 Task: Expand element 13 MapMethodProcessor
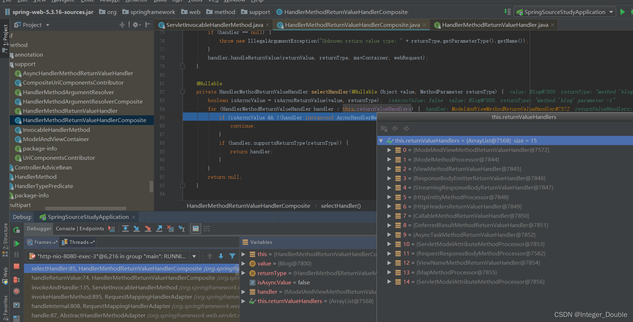click(x=389, y=272)
